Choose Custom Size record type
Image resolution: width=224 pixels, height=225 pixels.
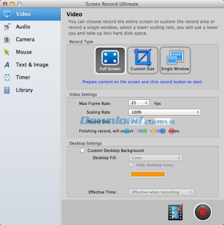(x=143, y=60)
